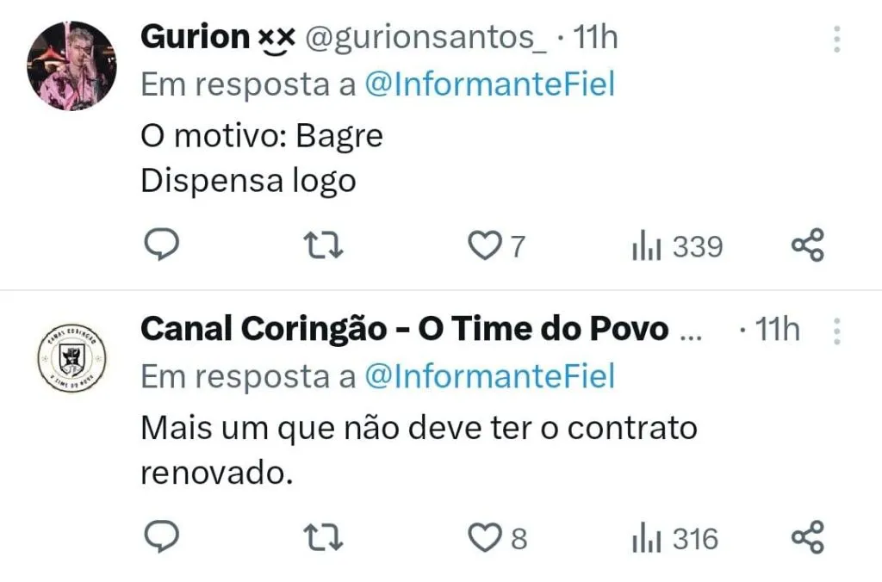This screenshot has height=582, width=882.
Task: Share Gurion's tweet
Action: tap(807, 246)
